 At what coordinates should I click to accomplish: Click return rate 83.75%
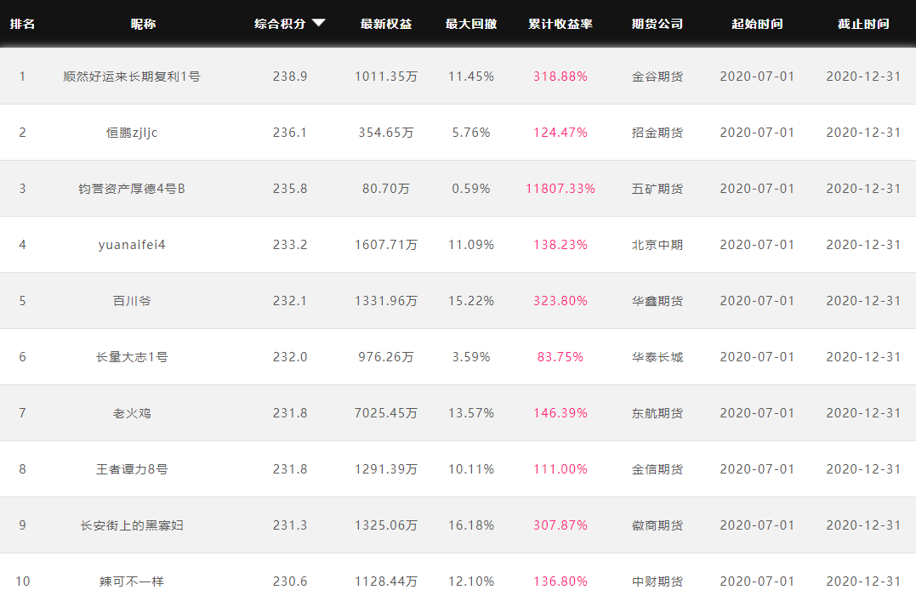coord(560,356)
